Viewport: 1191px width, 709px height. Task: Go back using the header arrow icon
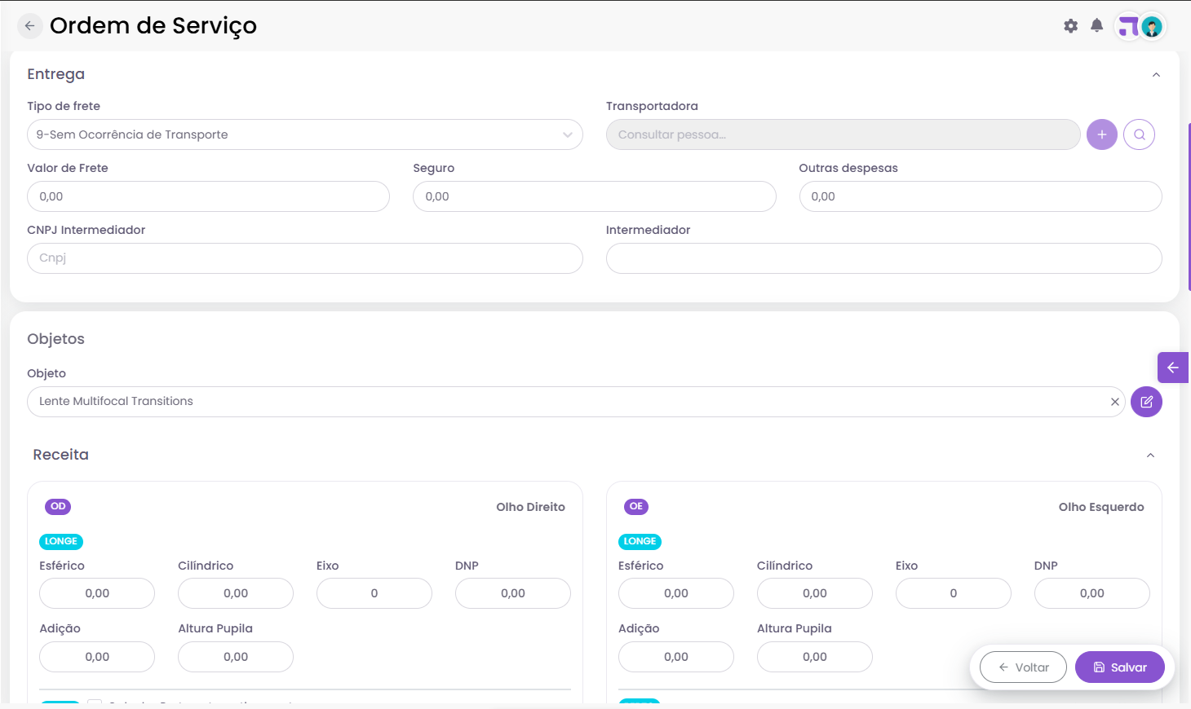click(x=29, y=26)
